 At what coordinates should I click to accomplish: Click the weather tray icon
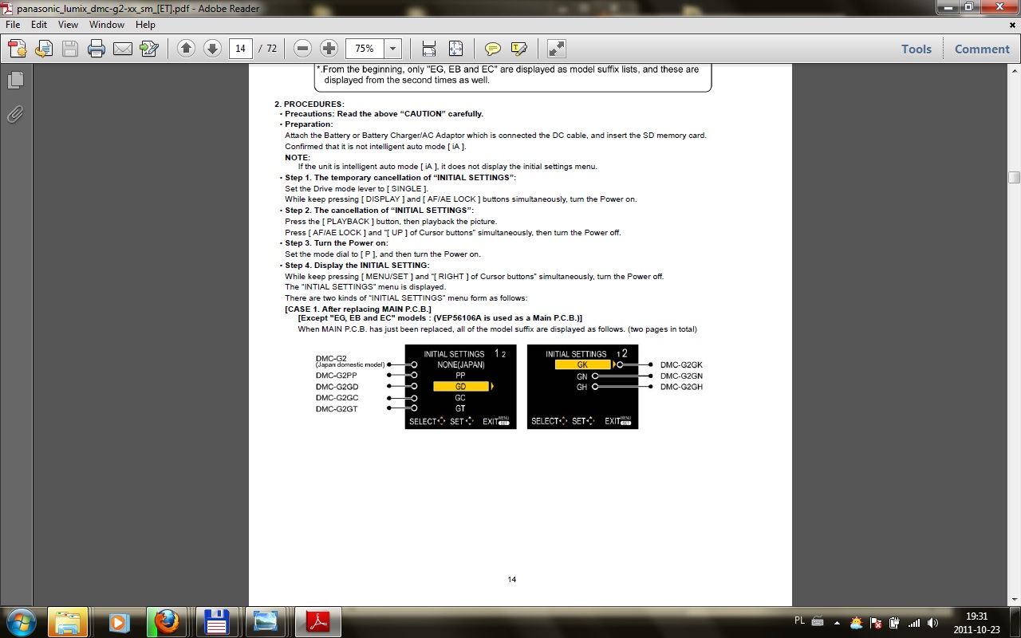(x=856, y=622)
